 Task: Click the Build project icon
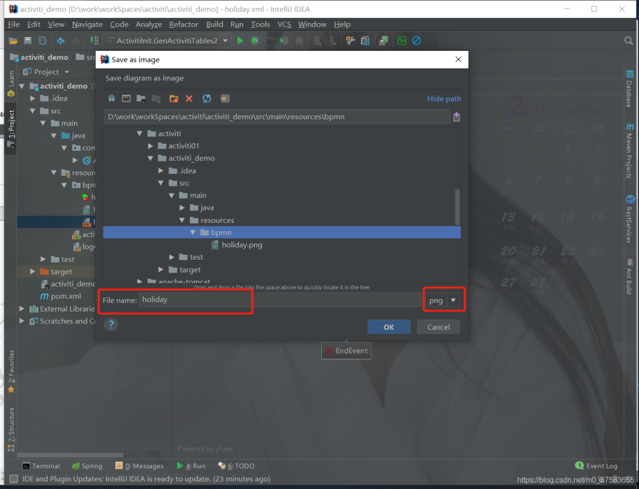pos(94,41)
